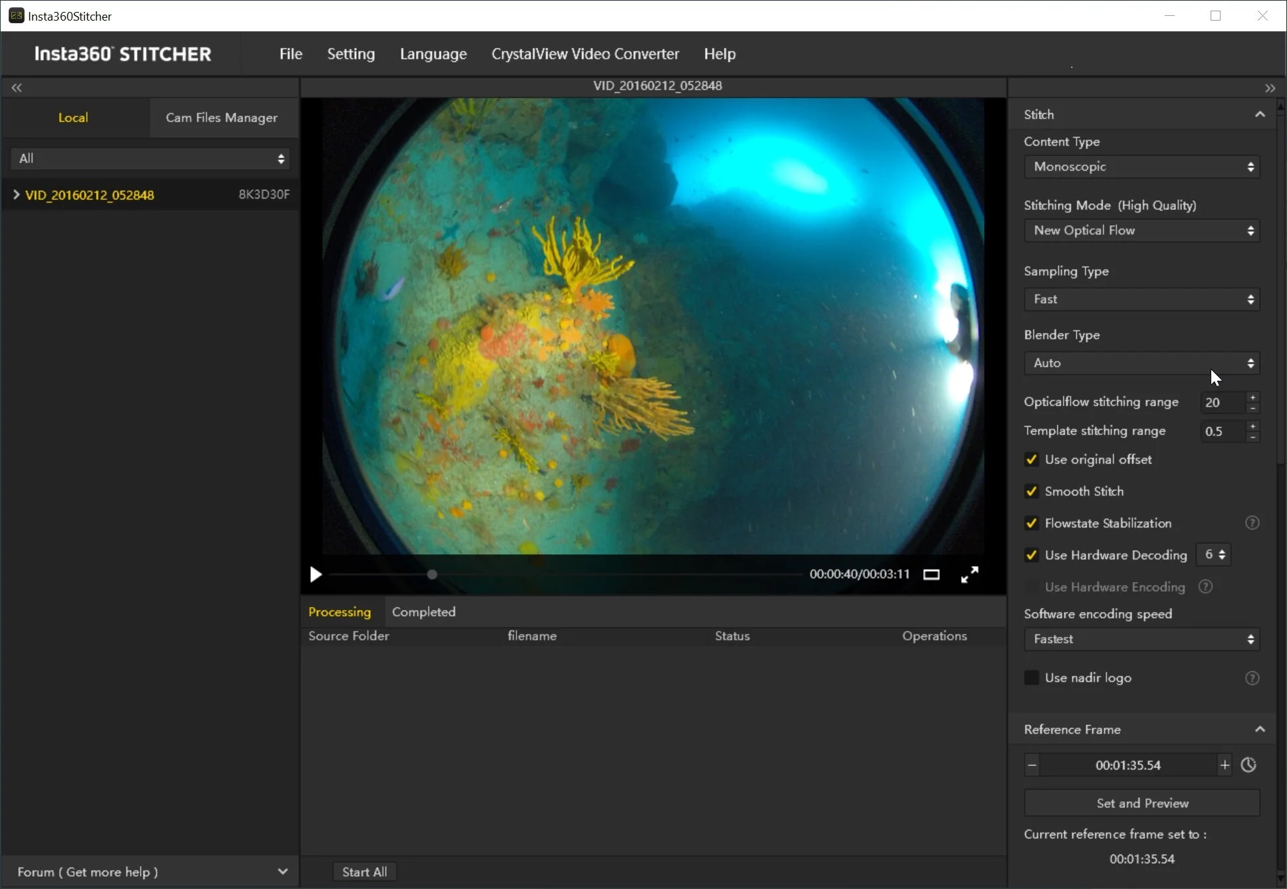Open the Sampling Type Fast dropdown

tap(1141, 299)
